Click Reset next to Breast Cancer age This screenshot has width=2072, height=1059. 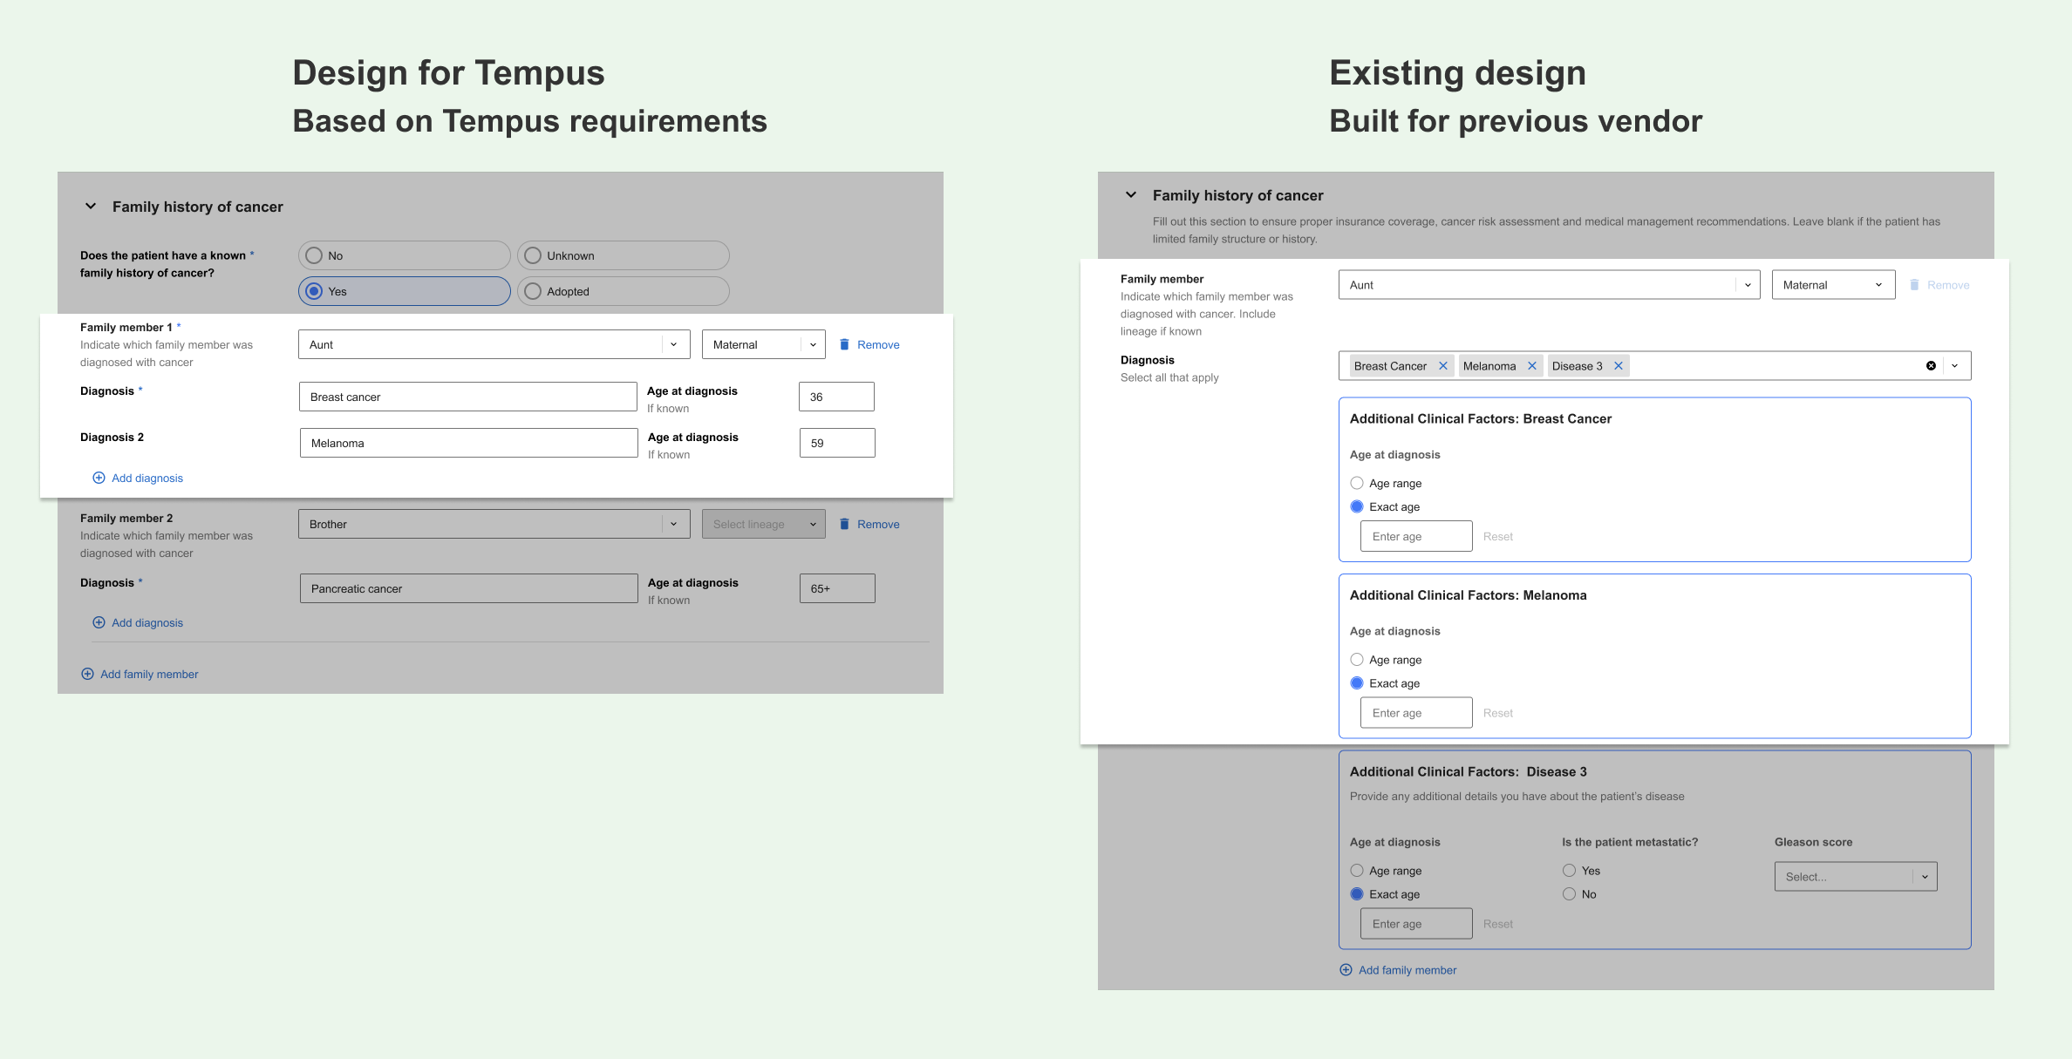tap(1498, 537)
